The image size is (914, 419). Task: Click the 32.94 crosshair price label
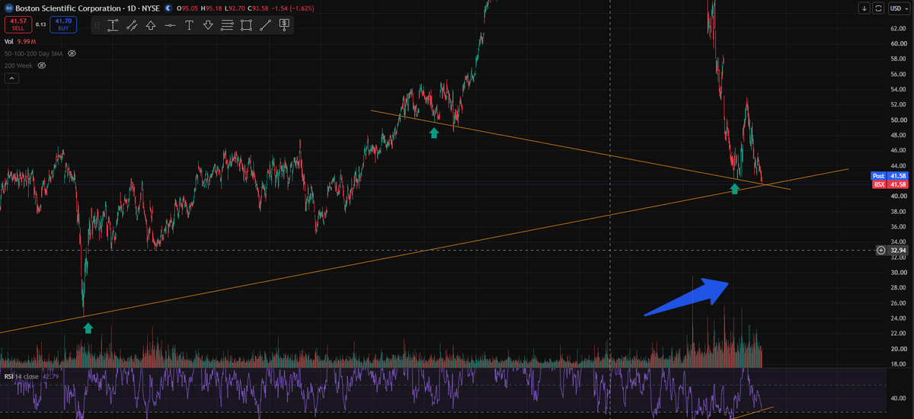click(899, 250)
